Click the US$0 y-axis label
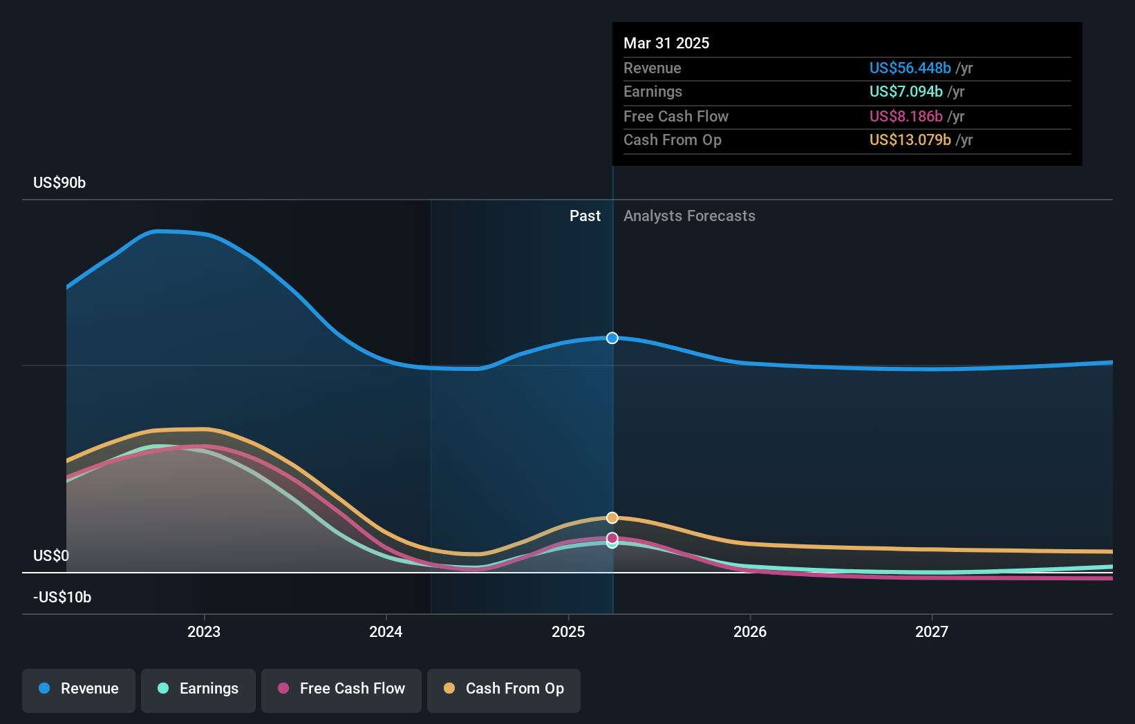The height and width of the screenshot is (724, 1135). [51, 555]
